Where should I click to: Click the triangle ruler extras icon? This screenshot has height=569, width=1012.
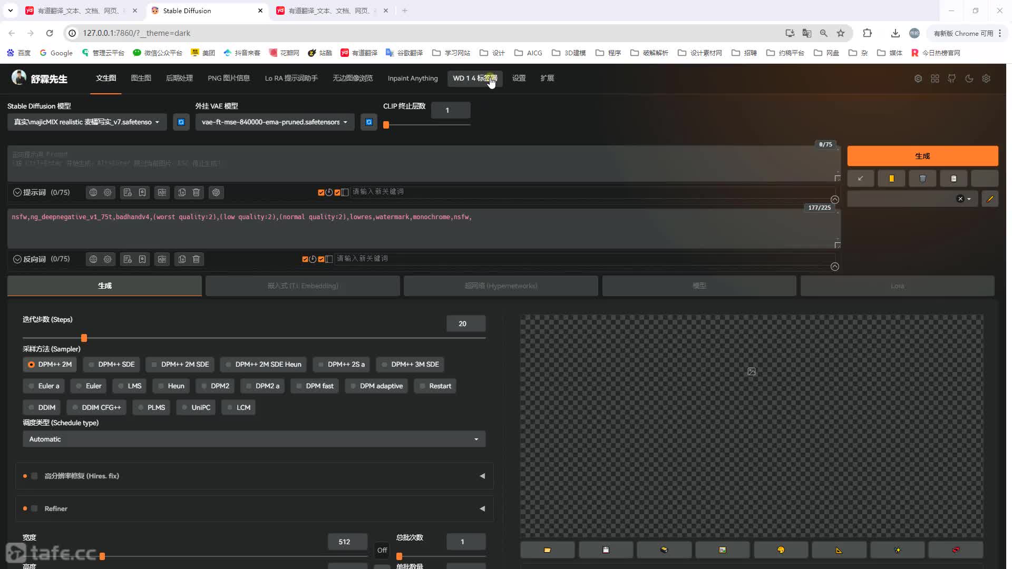coord(839,550)
